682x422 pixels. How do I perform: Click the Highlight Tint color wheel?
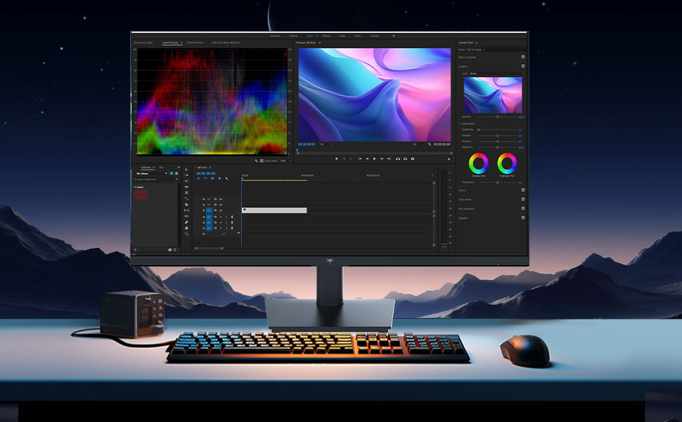507,164
